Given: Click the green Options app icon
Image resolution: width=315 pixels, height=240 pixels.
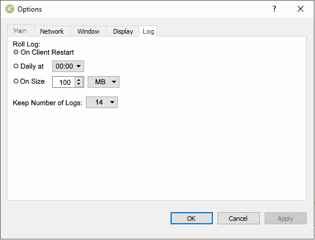Looking at the screenshot, I should pyautogui.click(x=10, y=9).
